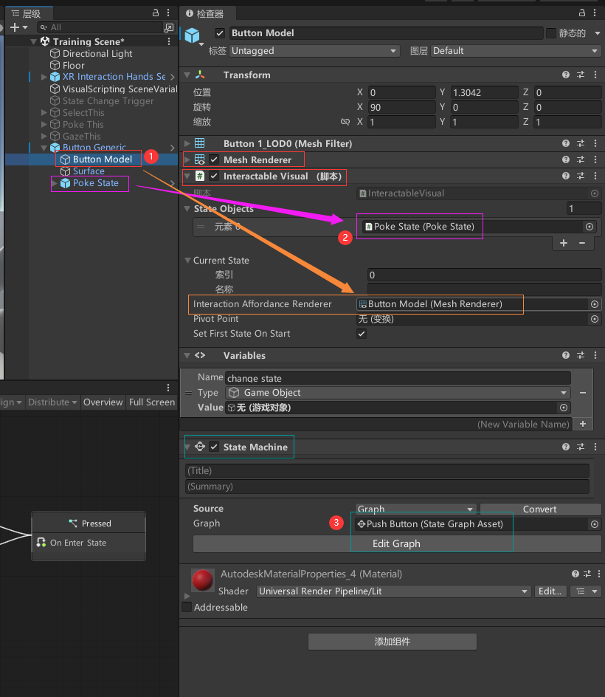Tick the Addressable checkbox

[187, 607]
